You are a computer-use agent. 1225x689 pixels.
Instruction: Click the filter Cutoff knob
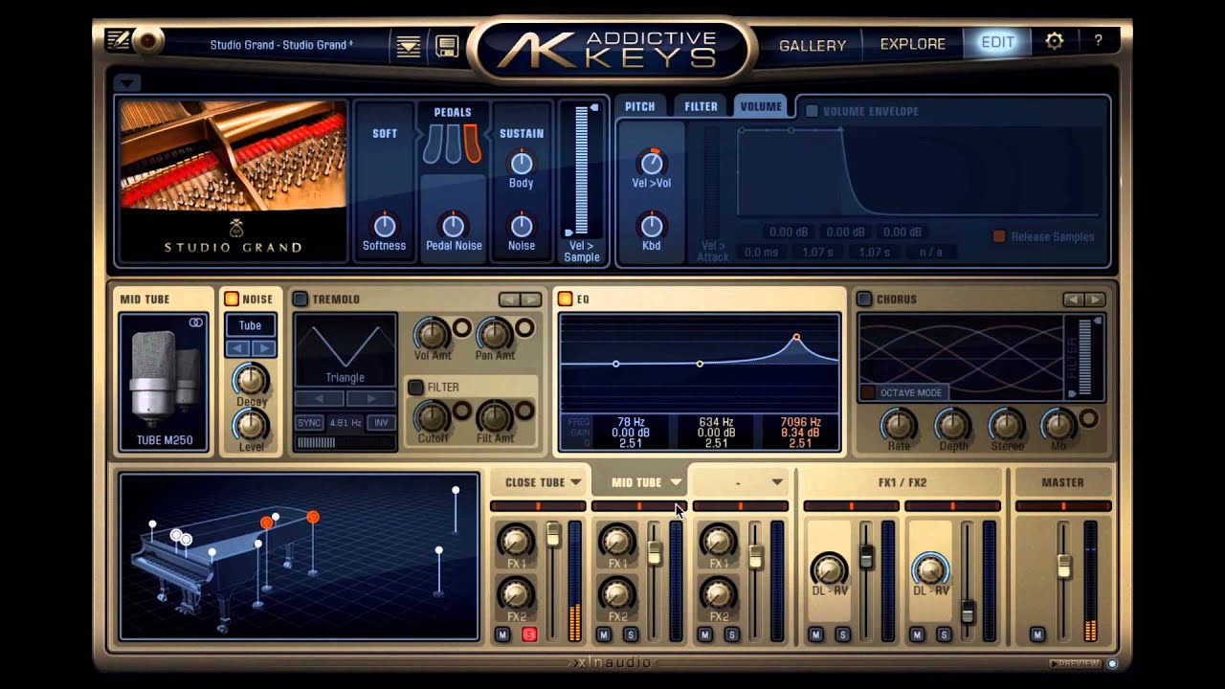[x=431, y=416]
